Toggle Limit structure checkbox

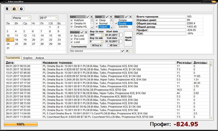coord(72,42)
